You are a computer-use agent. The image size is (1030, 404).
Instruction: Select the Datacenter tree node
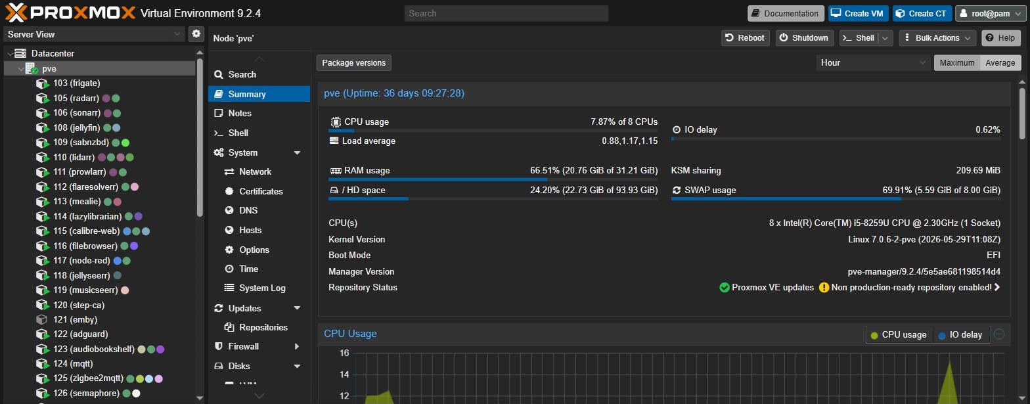click(x=53, y=53)
